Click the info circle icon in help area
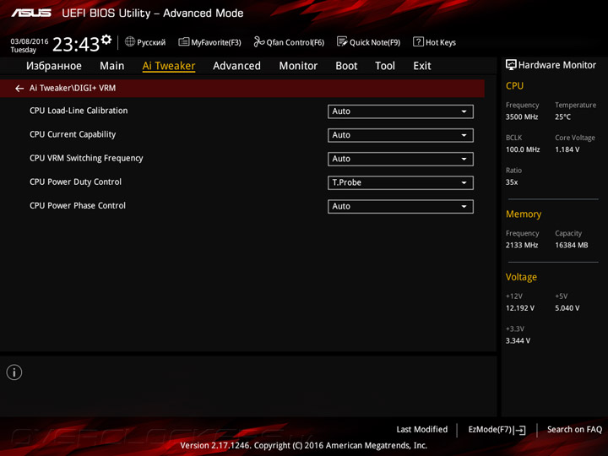The image size is (608, 456). [14, 372]
